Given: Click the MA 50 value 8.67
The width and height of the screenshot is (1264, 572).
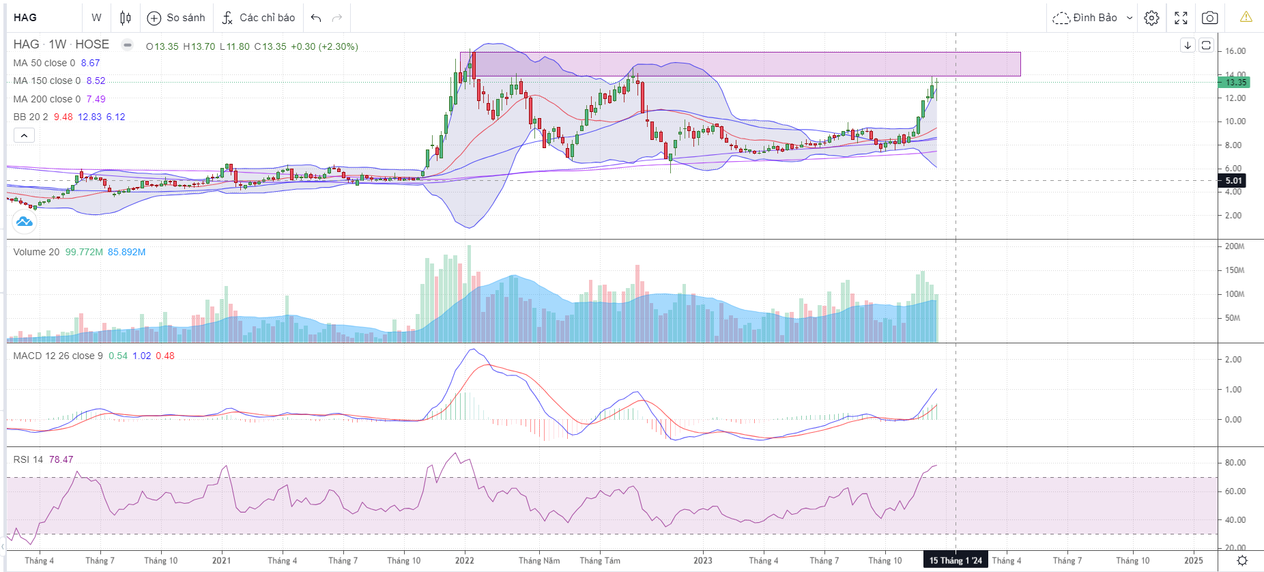Looking at the screenshot, I should tap(90, 63).
